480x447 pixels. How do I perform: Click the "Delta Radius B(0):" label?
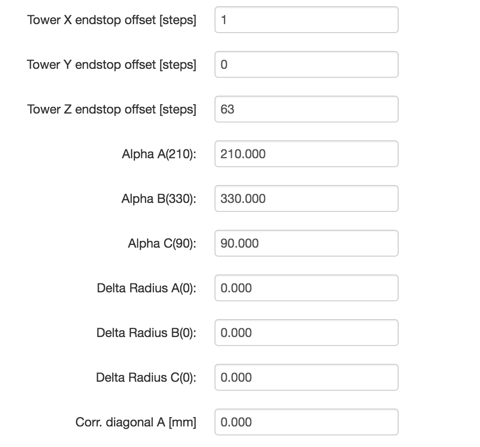[146, 333]
